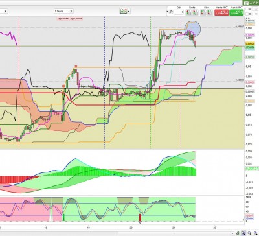Image resolution: width=259 pixels, height=236 pixels.
Task: Toggle the cursor details icon at the bottom right
Action: (x=243, y=233)
